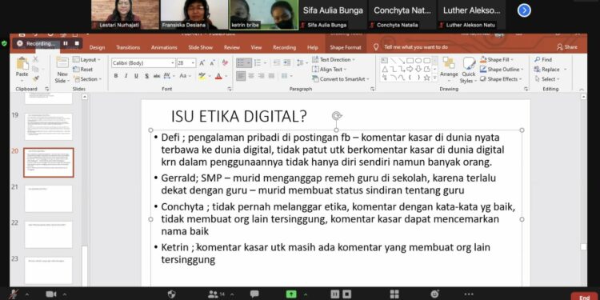600x300 pixels.
Task: Open Text Direction dropdown
Action: pos(334,60)
